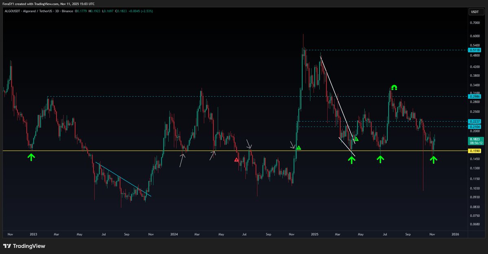Toggle the 0.5118 dashed horizontal level label

473,50
